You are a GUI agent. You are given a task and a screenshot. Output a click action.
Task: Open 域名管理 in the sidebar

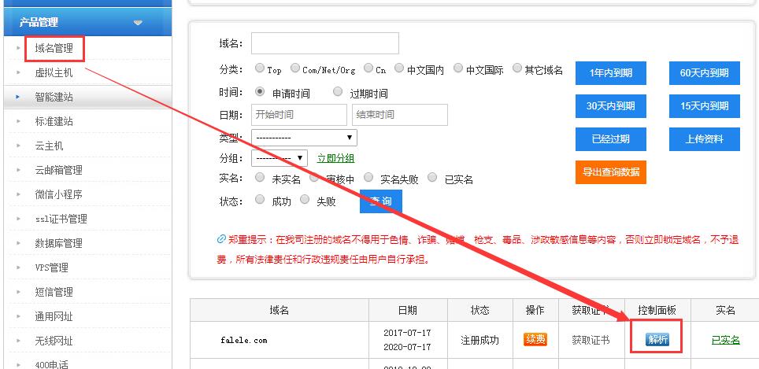point(54,48)
